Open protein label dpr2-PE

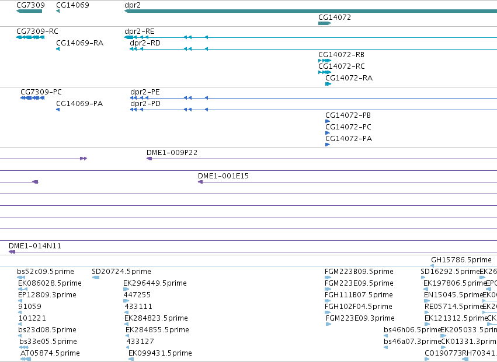pos(145,92)
